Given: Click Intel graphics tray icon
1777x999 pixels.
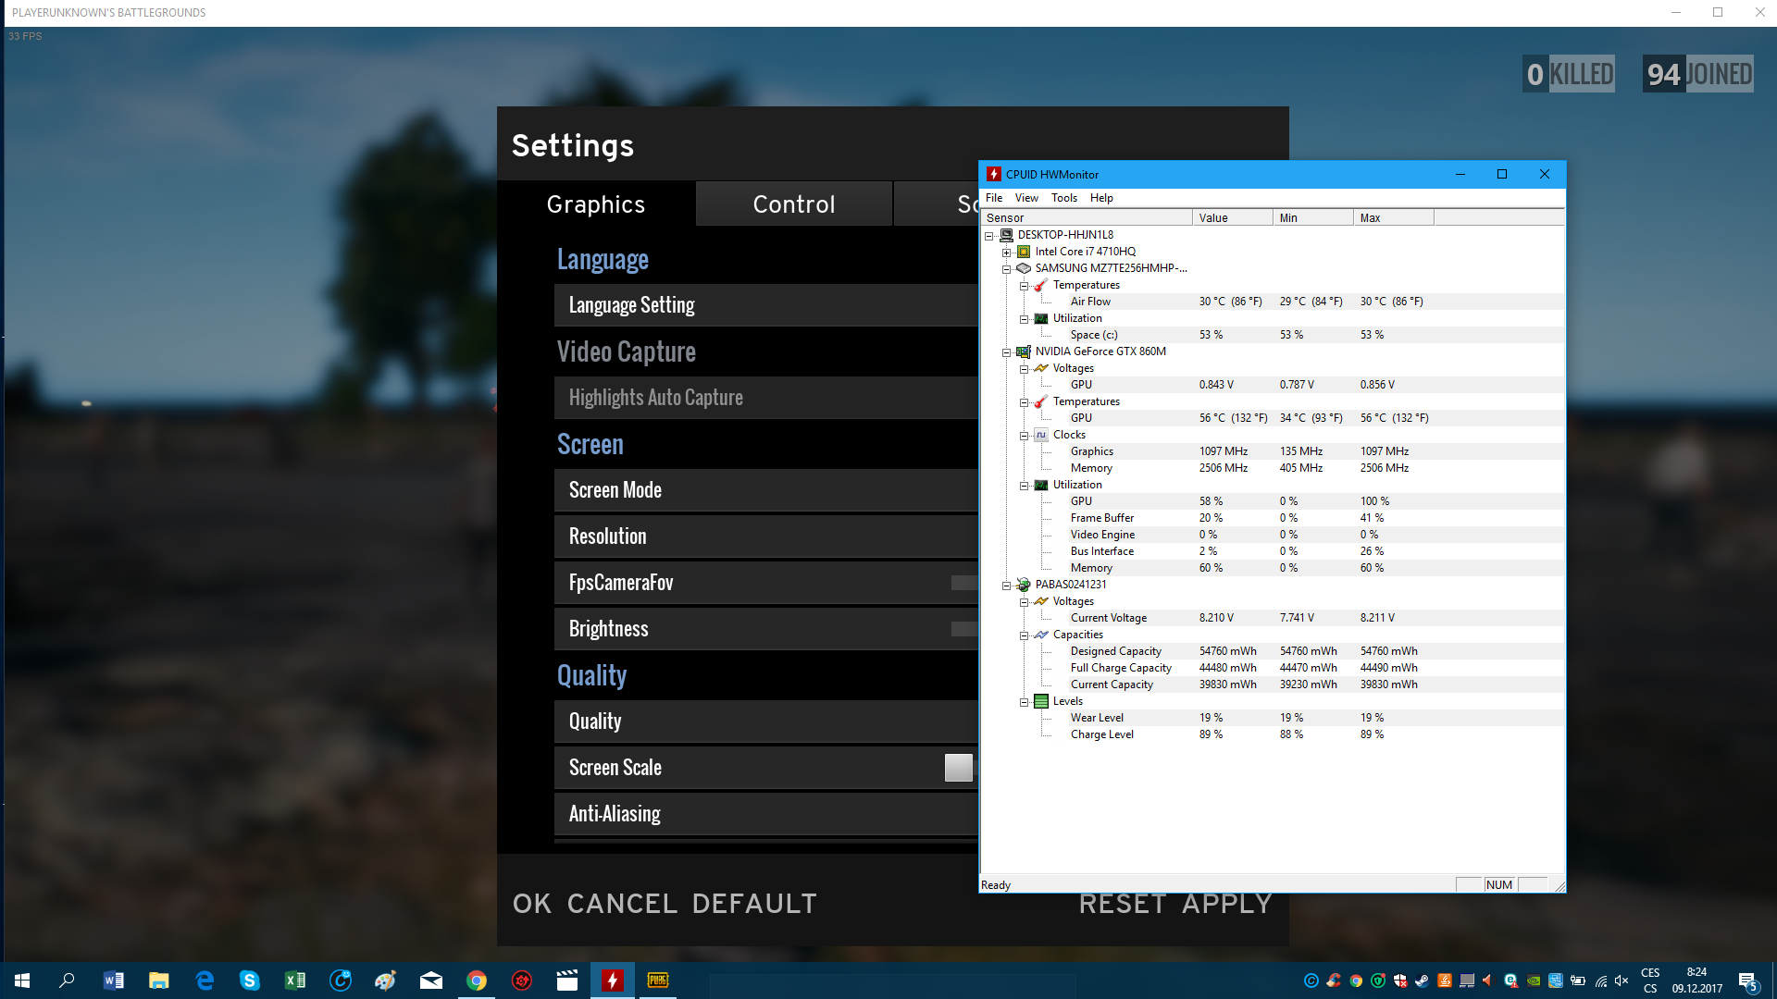Looking at the screenshot, I should point(1556,980).
